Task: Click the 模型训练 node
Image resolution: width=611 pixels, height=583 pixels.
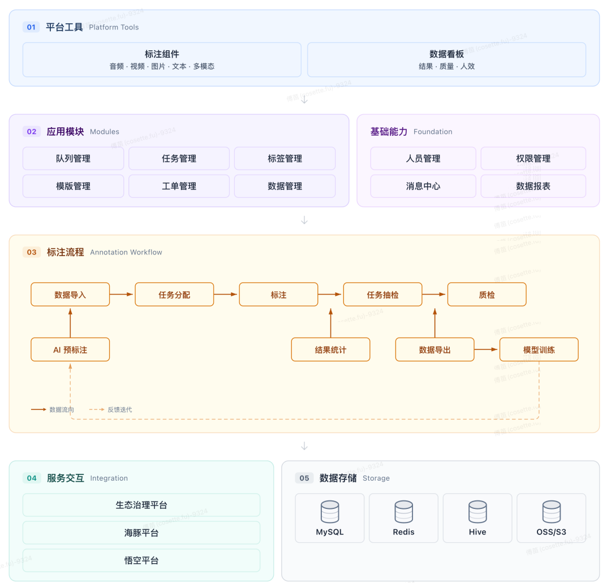Action: click(x=539, y=349)
